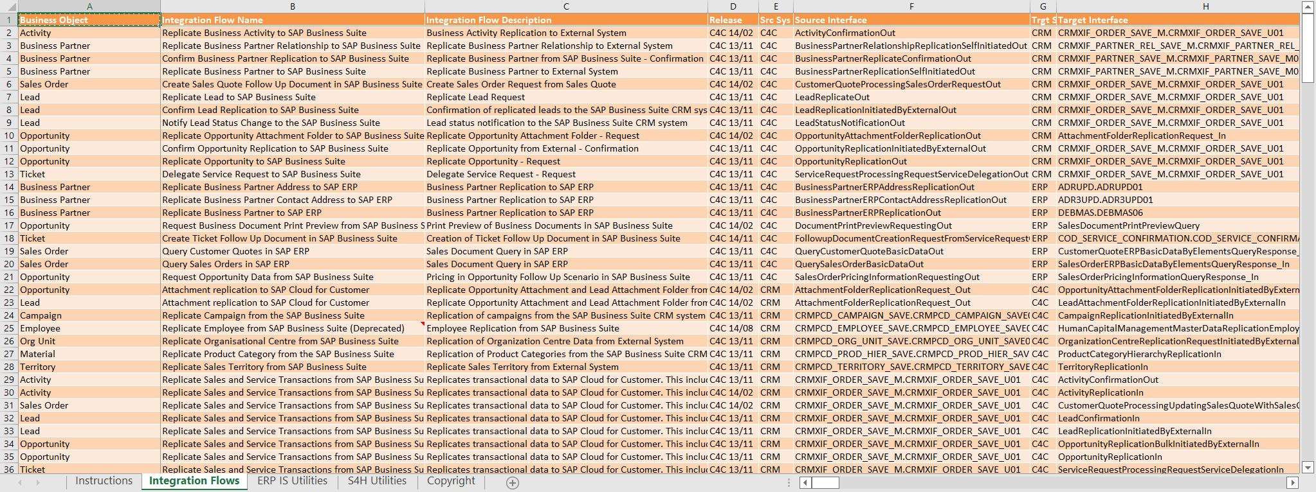Switch to the ERP IS Utilities sheet
The width and height of the screenshot is (1316, 492).
tap(292, 481)
